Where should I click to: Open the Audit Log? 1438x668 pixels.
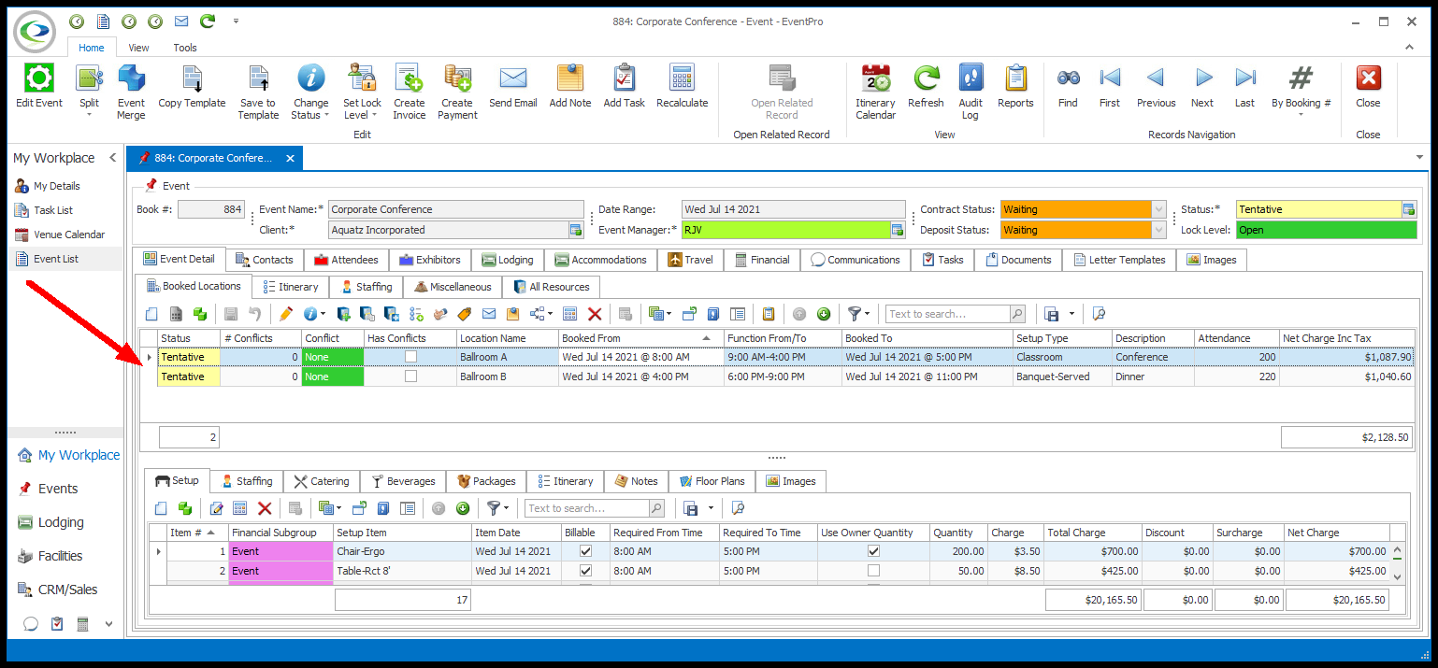[x=971, y=78]
